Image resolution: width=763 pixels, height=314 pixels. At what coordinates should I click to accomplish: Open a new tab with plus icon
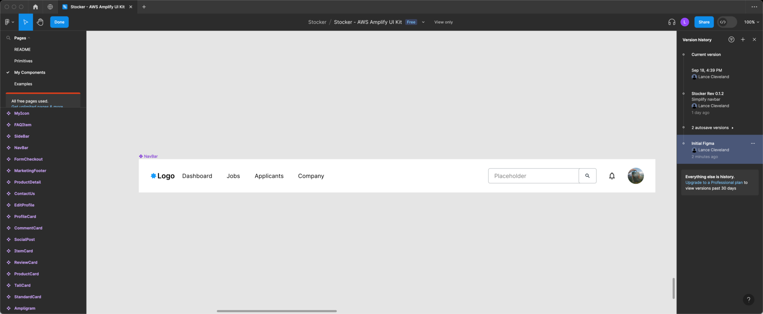pyautogui.click(x=144, y=7)
